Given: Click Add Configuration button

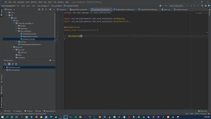Looking at the screenshot, I should coord(177,6).
